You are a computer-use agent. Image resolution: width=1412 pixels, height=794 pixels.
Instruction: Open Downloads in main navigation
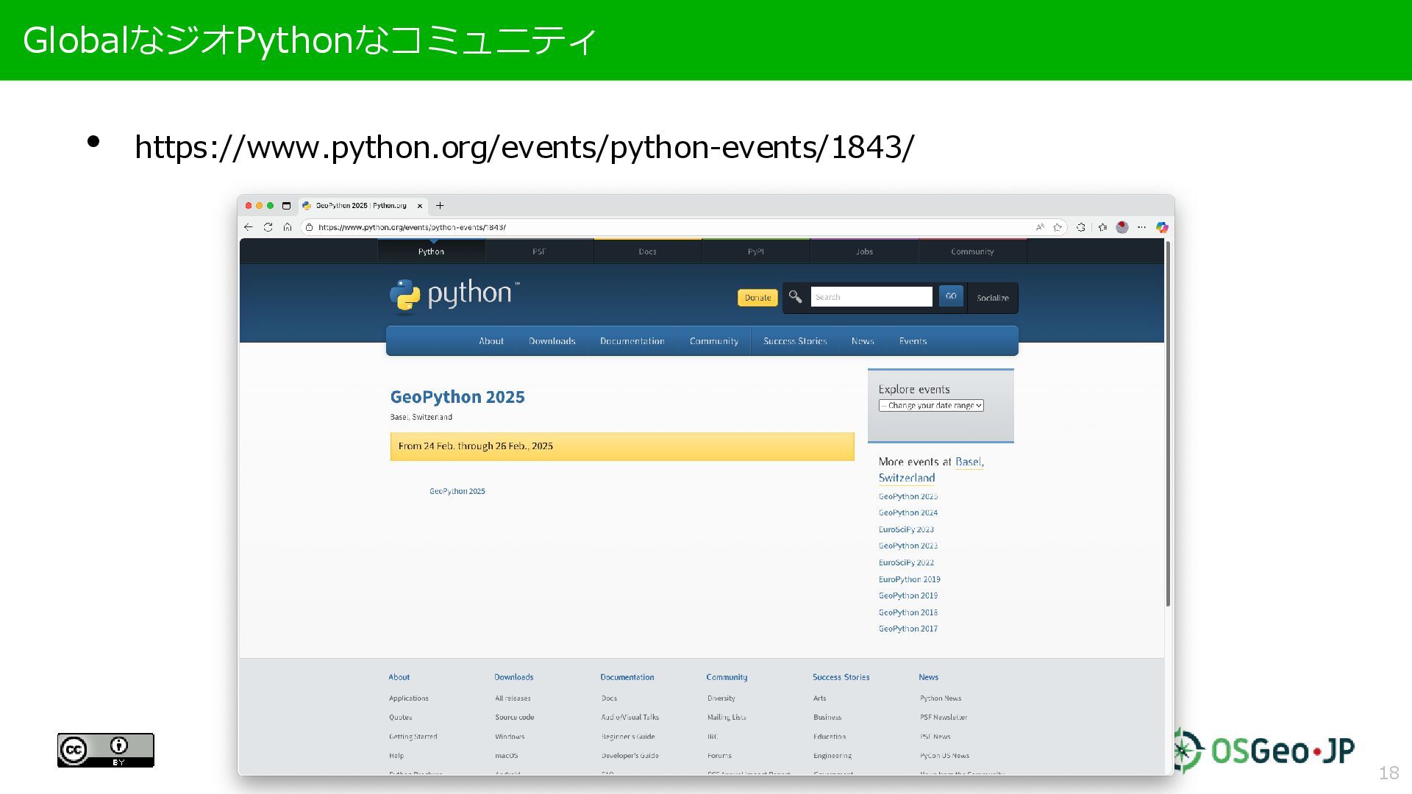point(552,341)
